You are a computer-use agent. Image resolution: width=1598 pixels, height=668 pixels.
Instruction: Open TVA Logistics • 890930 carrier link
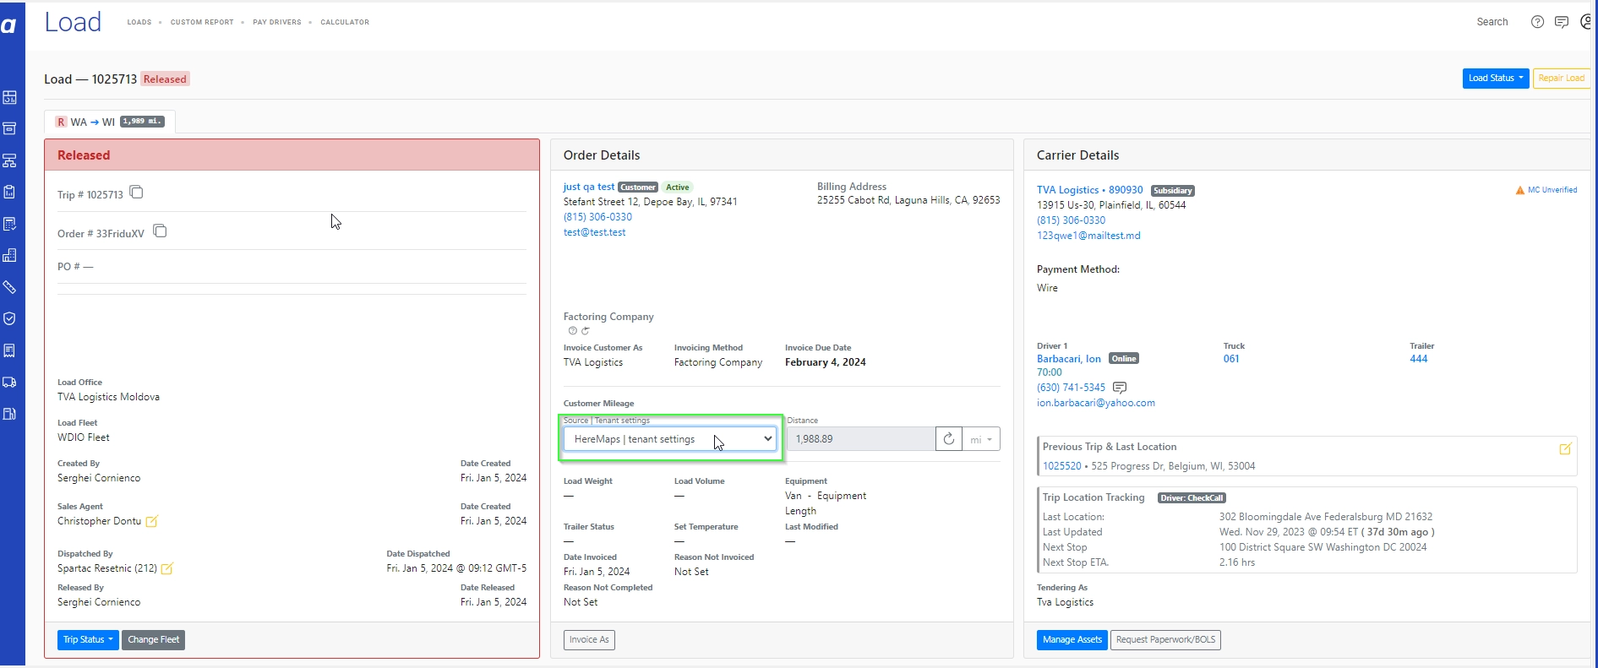(x=1090, y=190)
